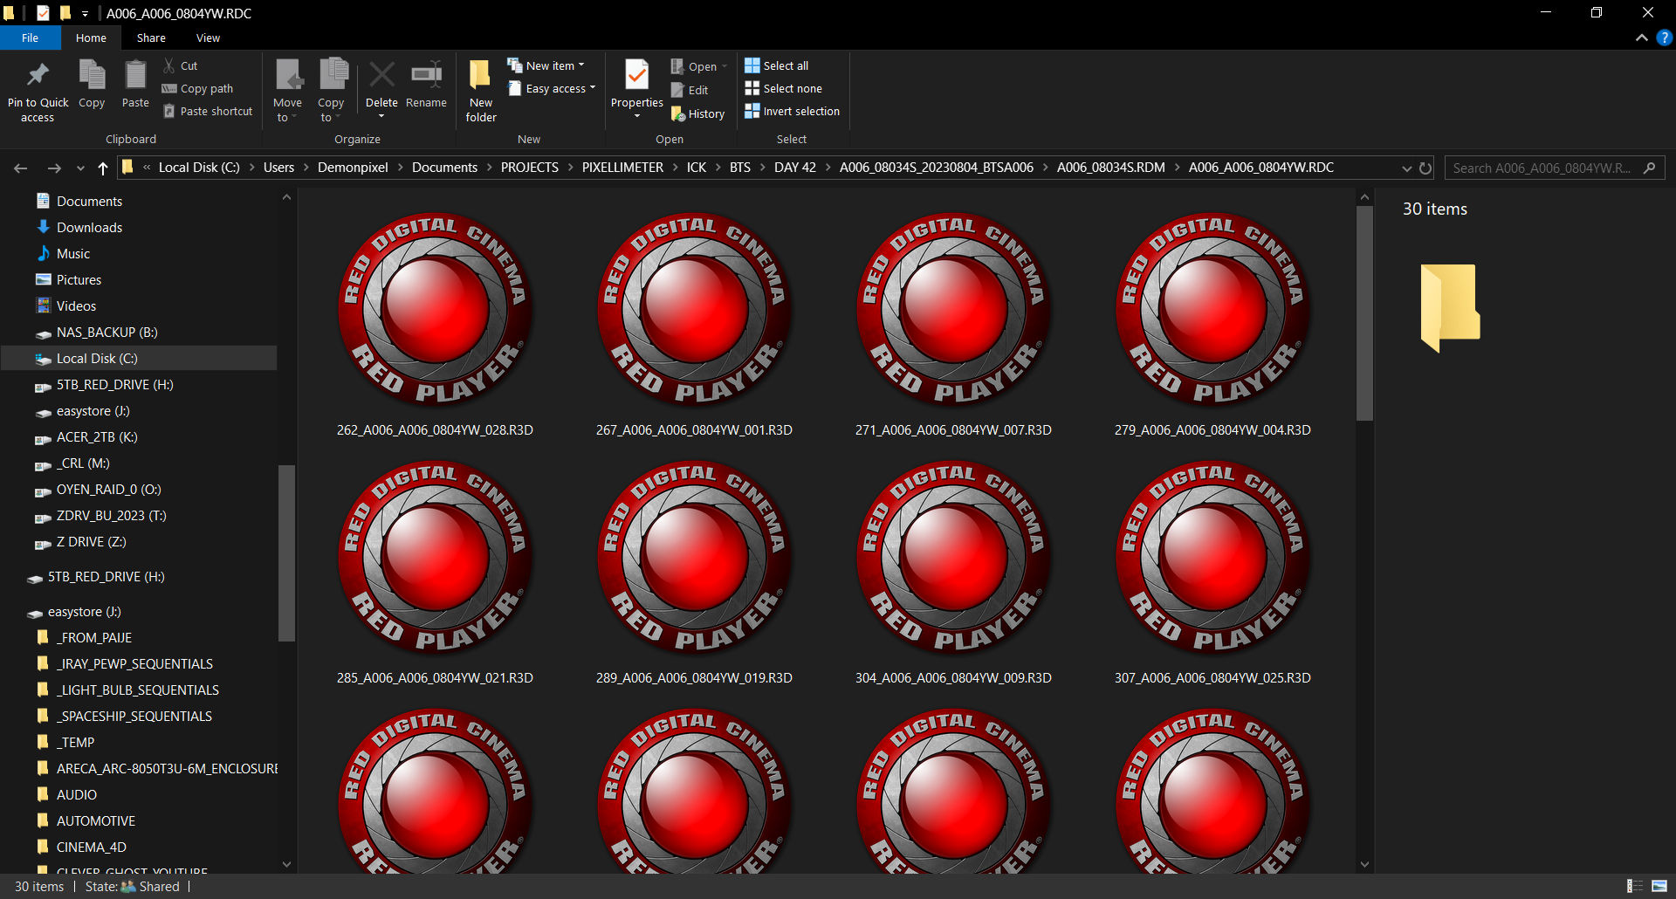Image resolution: width=1676 pixels, height=899 pixels.
Task: Click Paste shortcut command
Action: click(208, 111)
